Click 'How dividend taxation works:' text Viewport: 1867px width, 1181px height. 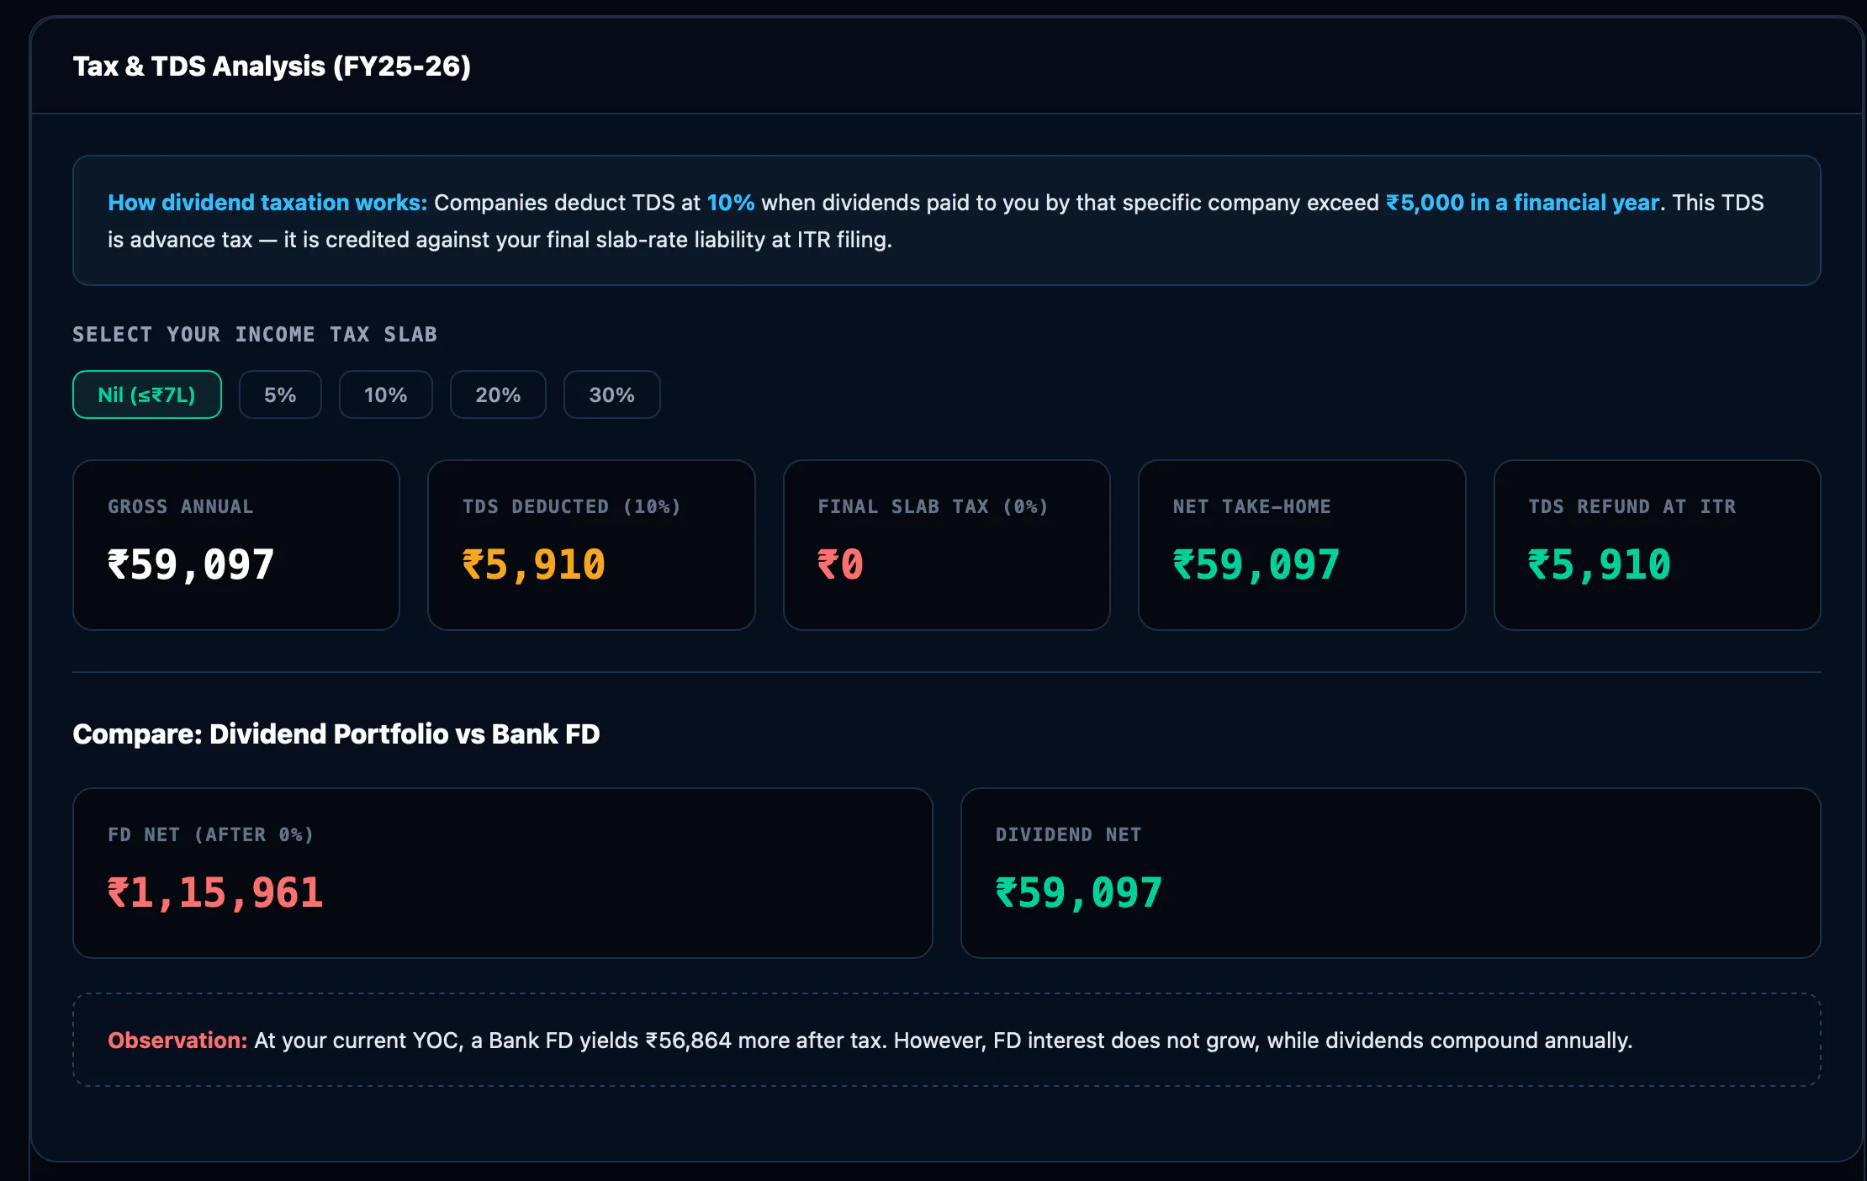(267, 203)
